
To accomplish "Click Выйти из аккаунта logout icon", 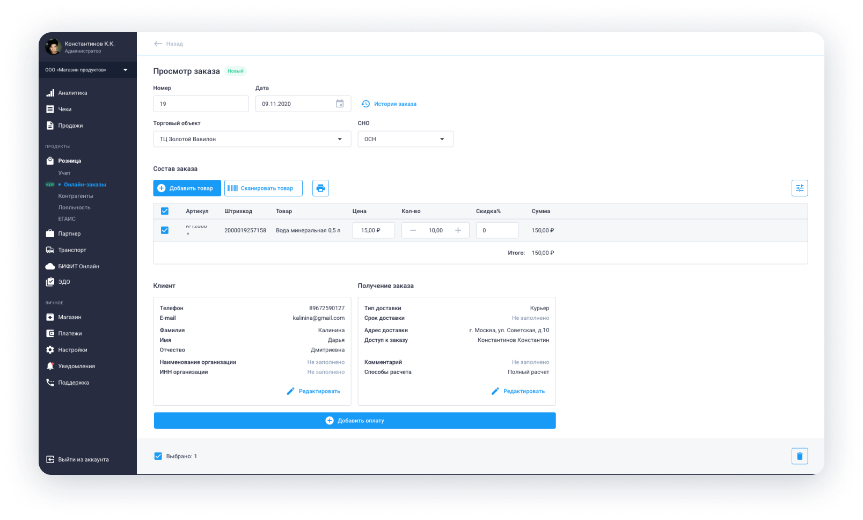I will point(50,459).
